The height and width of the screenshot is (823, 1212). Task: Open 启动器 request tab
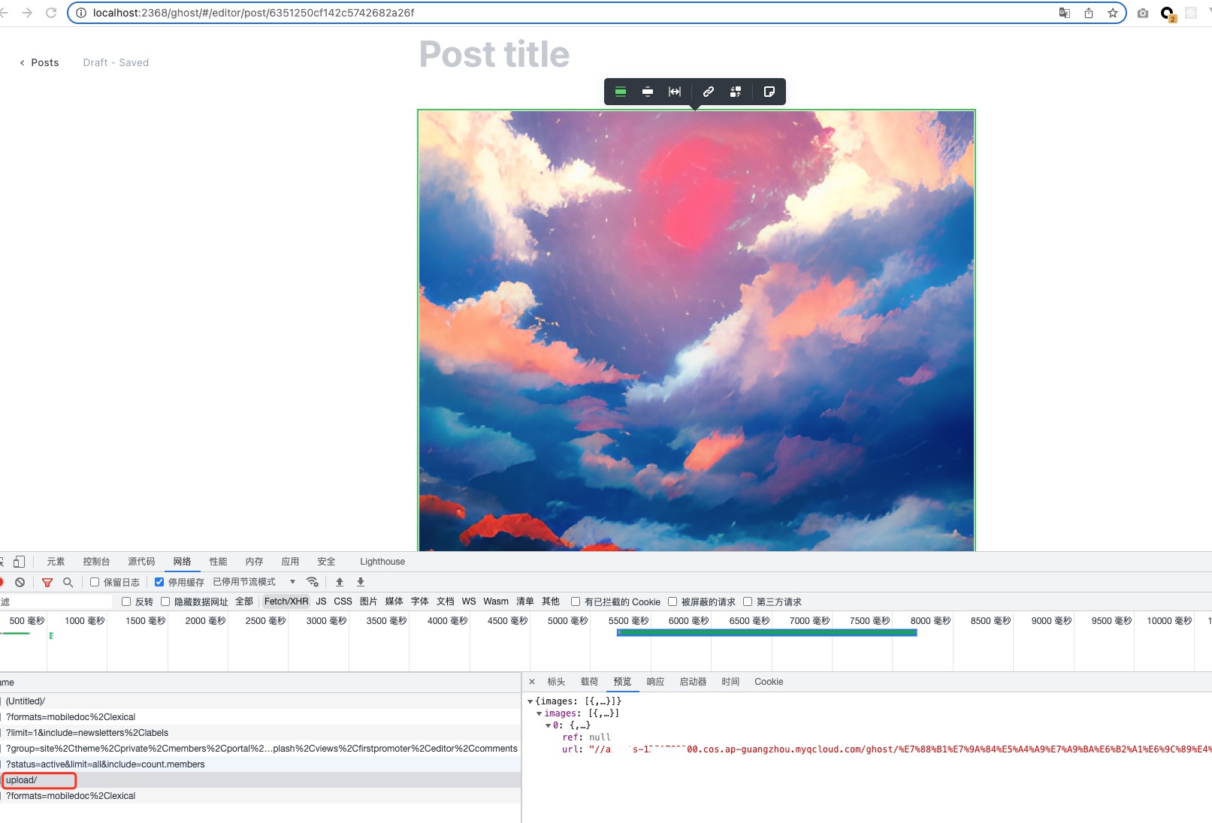[693, 682]
